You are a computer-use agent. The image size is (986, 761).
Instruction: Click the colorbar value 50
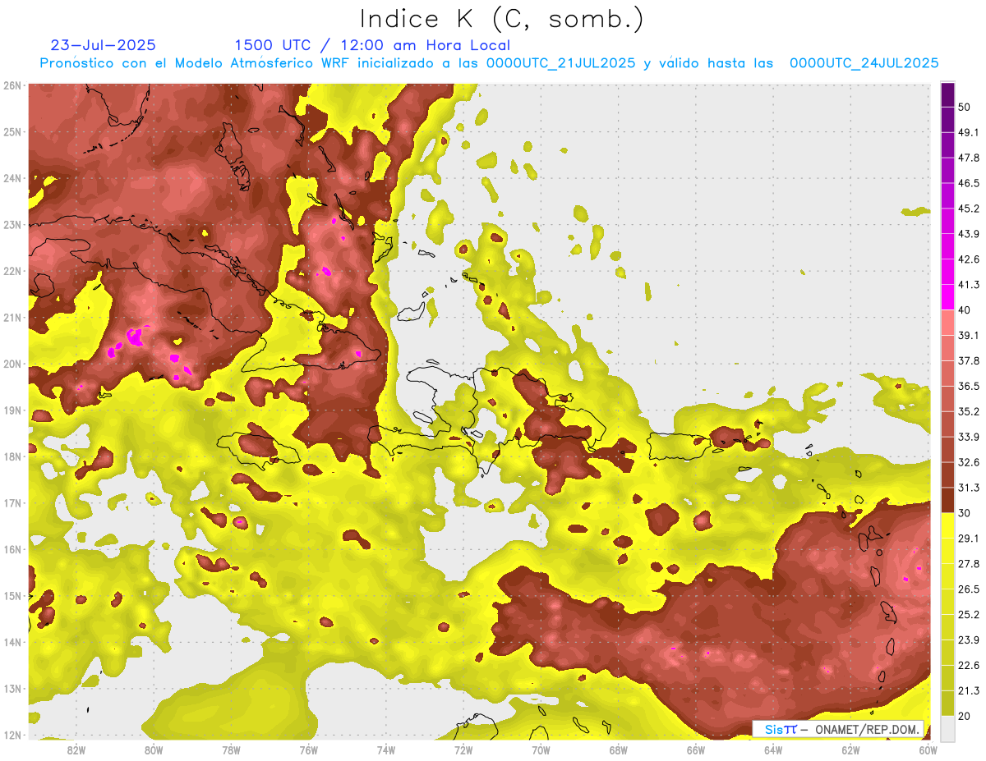coord(965,108)
